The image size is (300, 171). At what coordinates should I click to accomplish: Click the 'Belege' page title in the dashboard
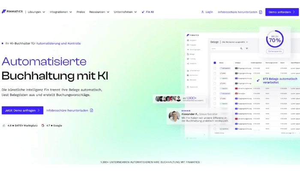click(214, 42)
